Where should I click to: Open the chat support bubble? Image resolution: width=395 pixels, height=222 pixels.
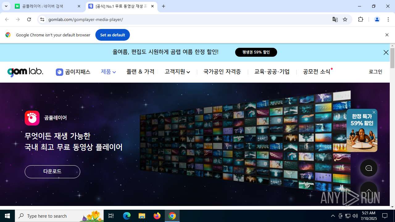[x=369, y=168]
